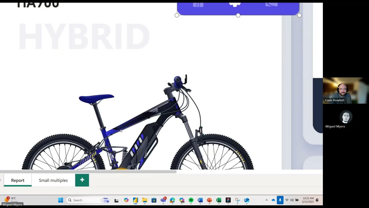Open Outlook from the taskbar
This screenshot has height=208, width=369.
(246, 200)
